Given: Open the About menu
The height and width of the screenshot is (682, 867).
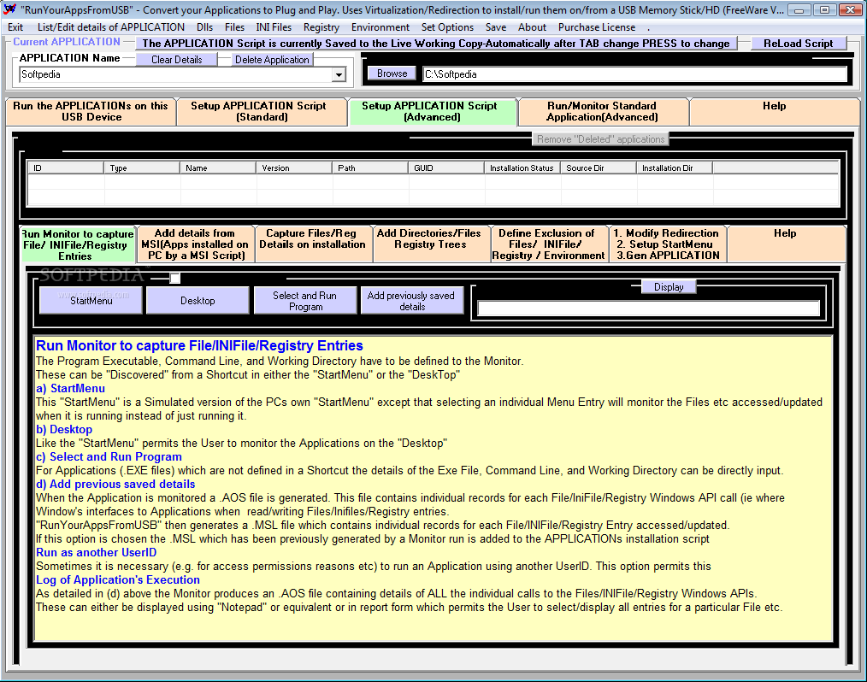Looking at the screenshot, I should click(x=532, y=27).
